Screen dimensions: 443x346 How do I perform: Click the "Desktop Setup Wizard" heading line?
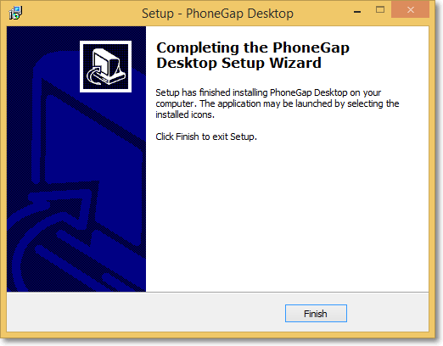click(x=238, y=63)
